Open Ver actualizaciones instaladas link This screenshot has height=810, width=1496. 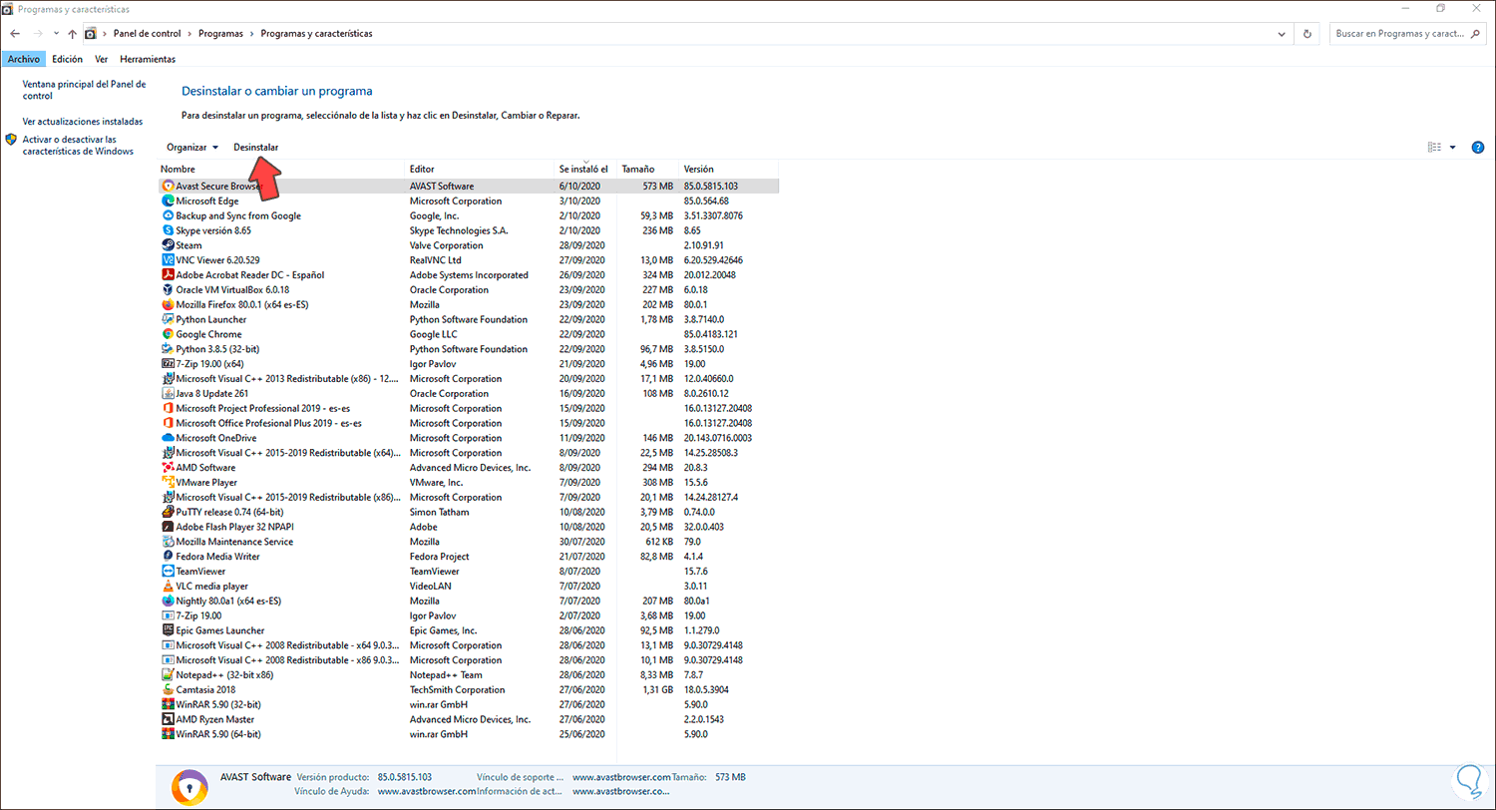tap(83, 121)
